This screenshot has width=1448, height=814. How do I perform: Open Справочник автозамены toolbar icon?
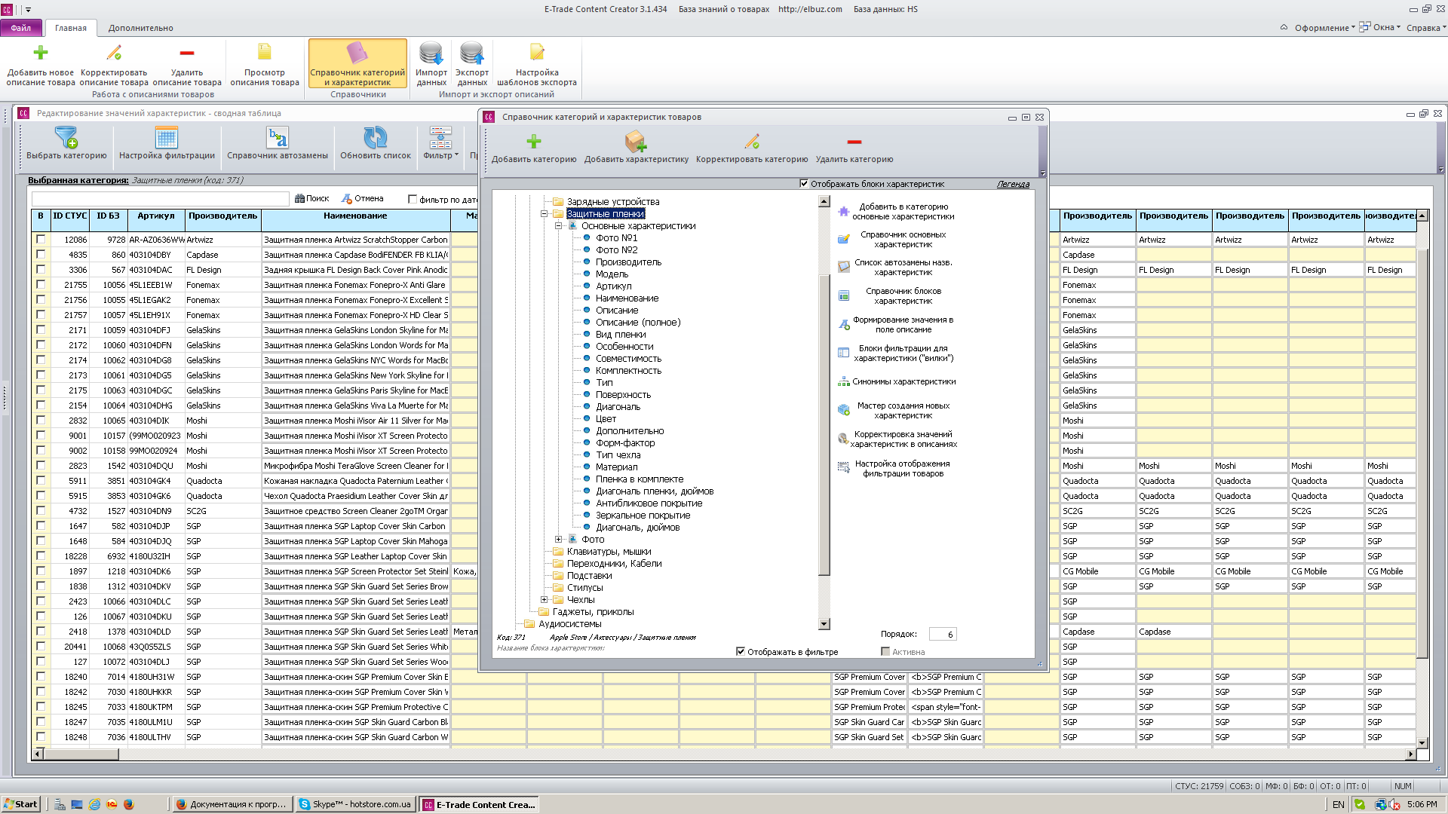pyautogui.click(x=278, y=138)
